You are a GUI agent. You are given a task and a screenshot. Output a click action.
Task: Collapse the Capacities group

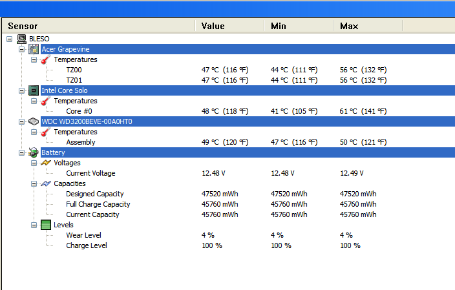(34, 183)
